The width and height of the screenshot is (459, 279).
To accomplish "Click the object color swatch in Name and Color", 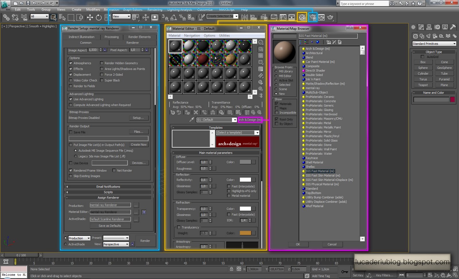I will click(x=452, y=99).
